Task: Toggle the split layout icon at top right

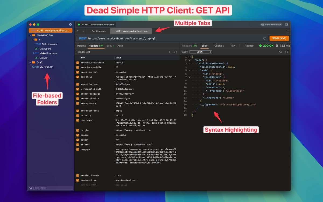Action: [x=288, y=31]
